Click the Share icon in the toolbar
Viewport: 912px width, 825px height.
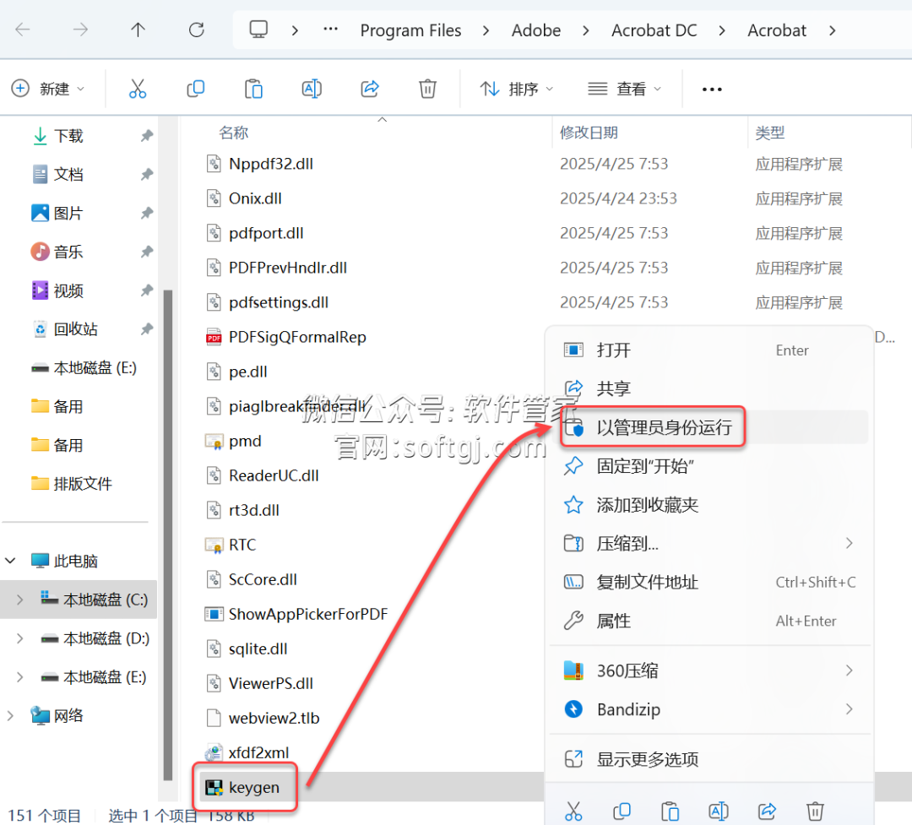370,89
